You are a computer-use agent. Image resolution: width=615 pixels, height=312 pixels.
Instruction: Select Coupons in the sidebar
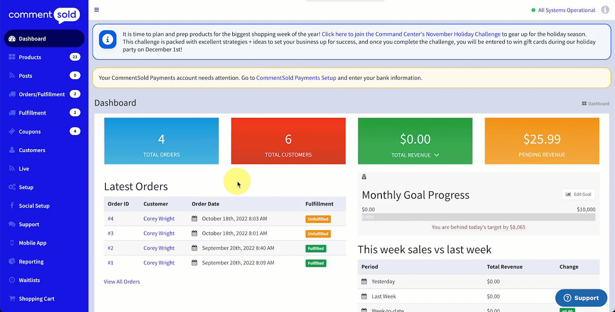(x=44, y=132)
